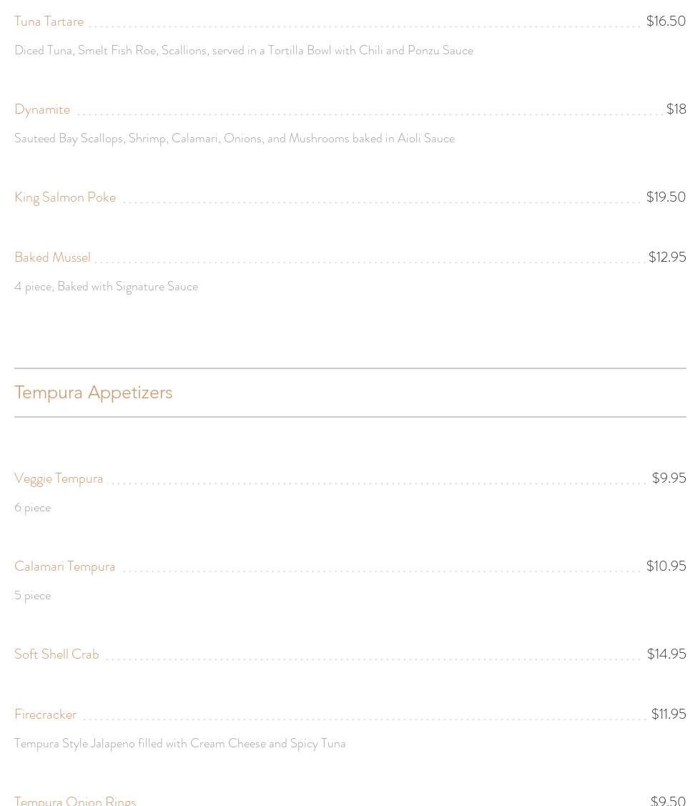Click the $10.95 Calamari Tempura price
The height and width of the screenshot is (806, 690).
(666, 566)
